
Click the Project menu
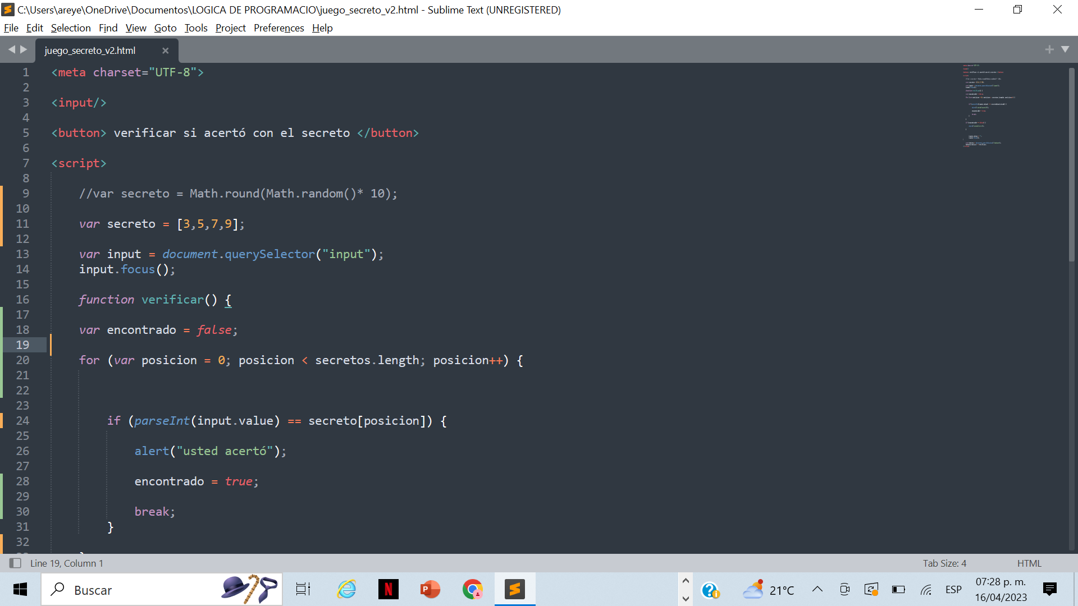coord(230,27)
